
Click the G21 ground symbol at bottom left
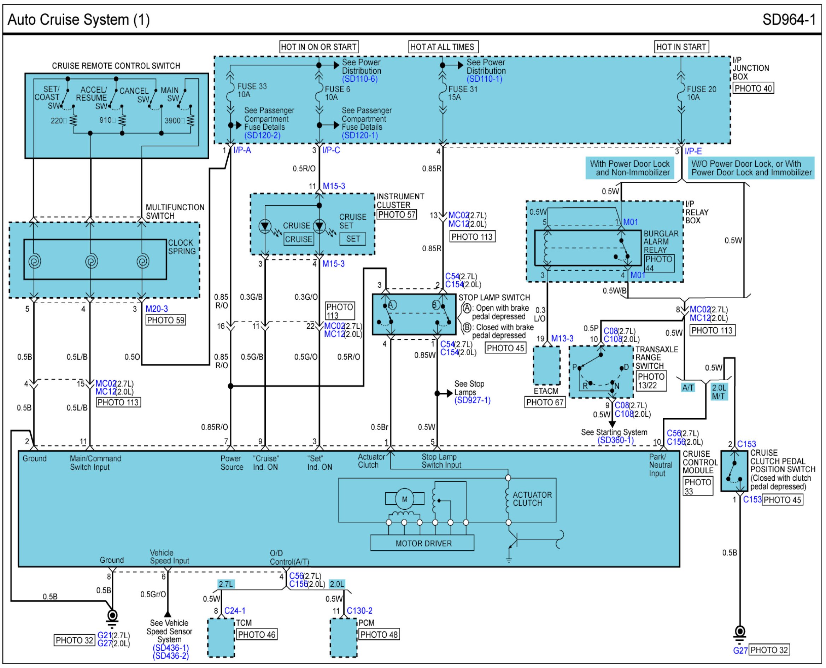point(112,616)
